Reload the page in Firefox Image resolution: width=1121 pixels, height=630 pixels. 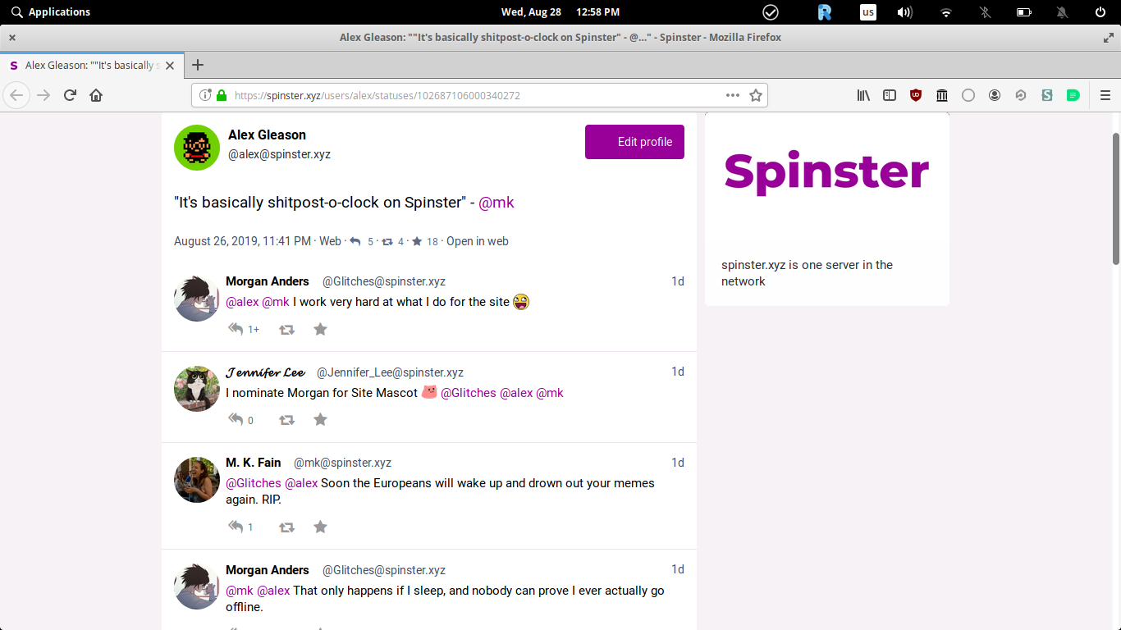[x=70, y=95]
